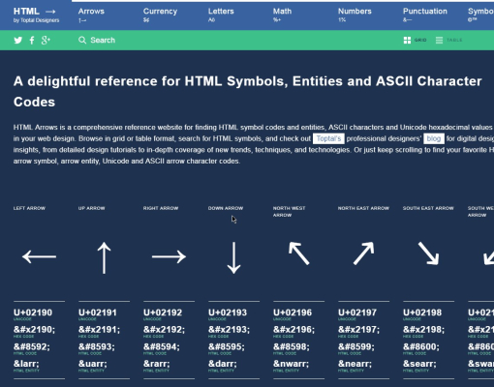494x387 pixels.
Task: Click HTML code &#8593;
Action: (97, 347)
